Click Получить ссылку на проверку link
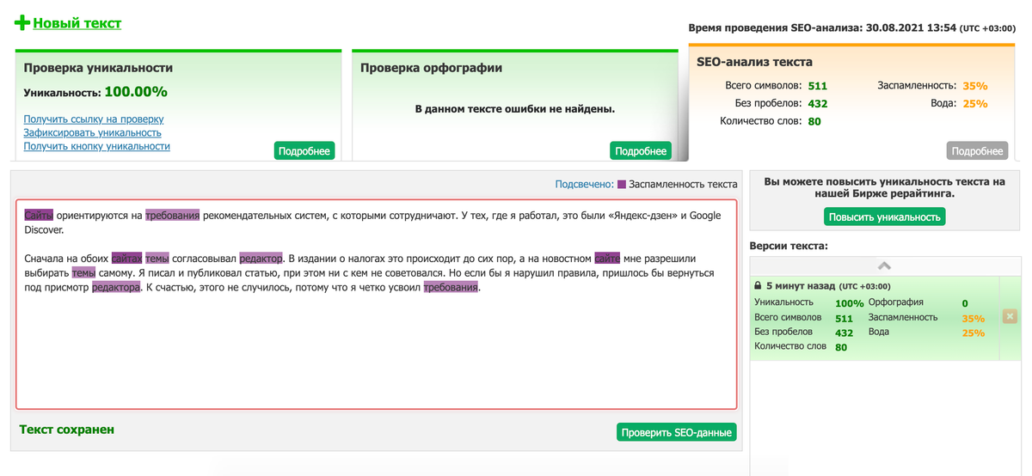Viewport: 1032px width, 476px height. click(94, 119)
